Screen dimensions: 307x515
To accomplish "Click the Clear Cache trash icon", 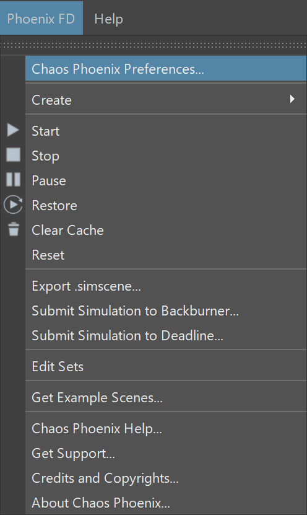I will (x=14, y=229).
